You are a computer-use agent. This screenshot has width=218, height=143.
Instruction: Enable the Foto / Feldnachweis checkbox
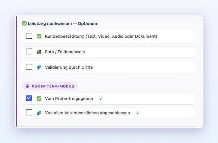[x=29, y=52]
